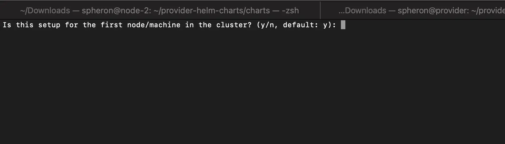This screenshot has width=505, height=144.
Task: Click "Is" at the start of the prompt
Action: pos(7,25)
